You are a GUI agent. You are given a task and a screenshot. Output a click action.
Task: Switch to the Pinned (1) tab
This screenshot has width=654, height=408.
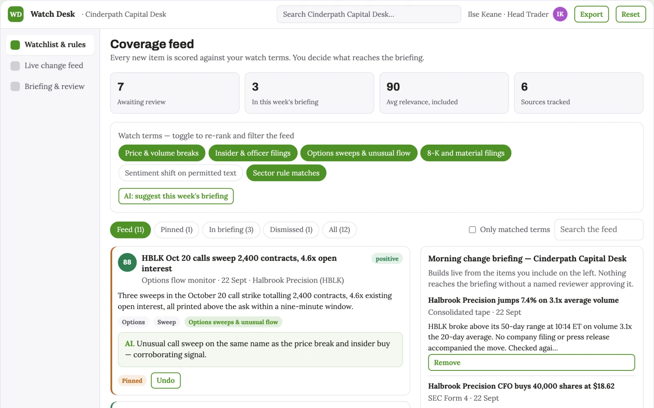(x=177, y=230)
